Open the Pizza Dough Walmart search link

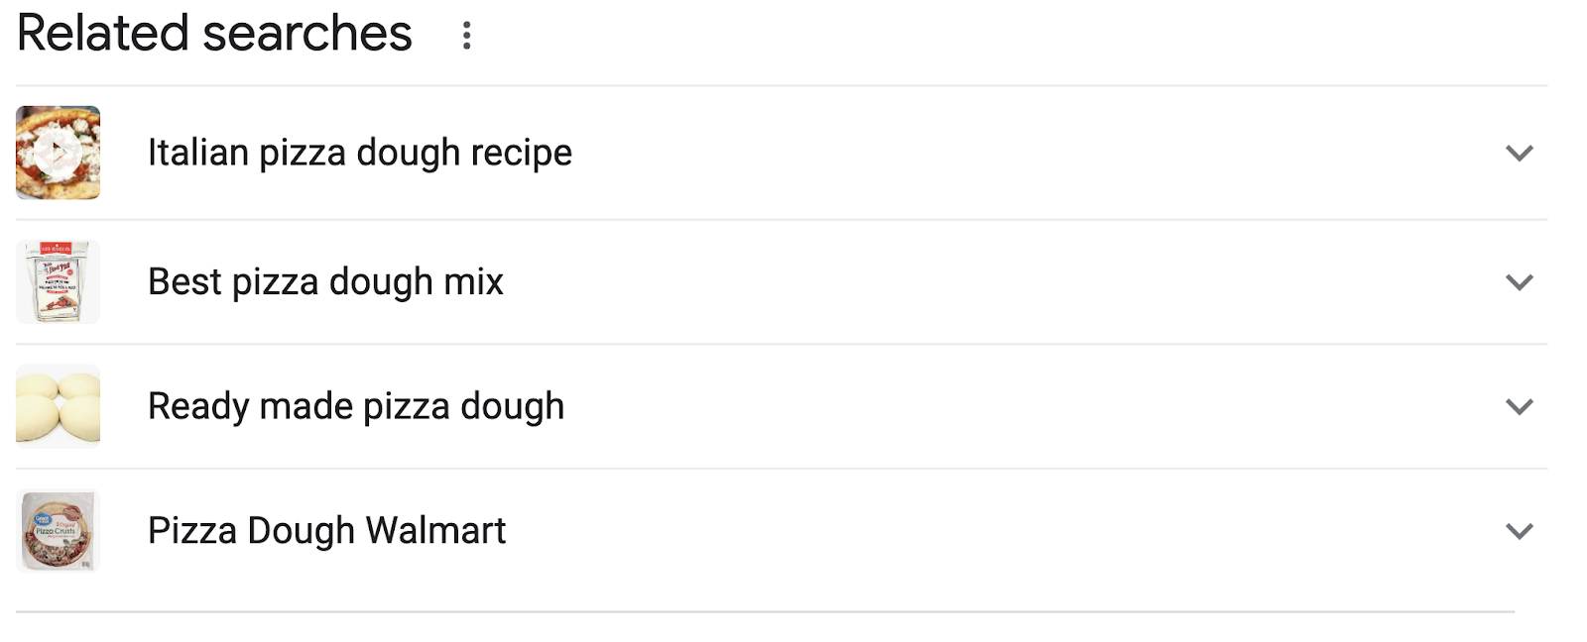coord(326,531)
